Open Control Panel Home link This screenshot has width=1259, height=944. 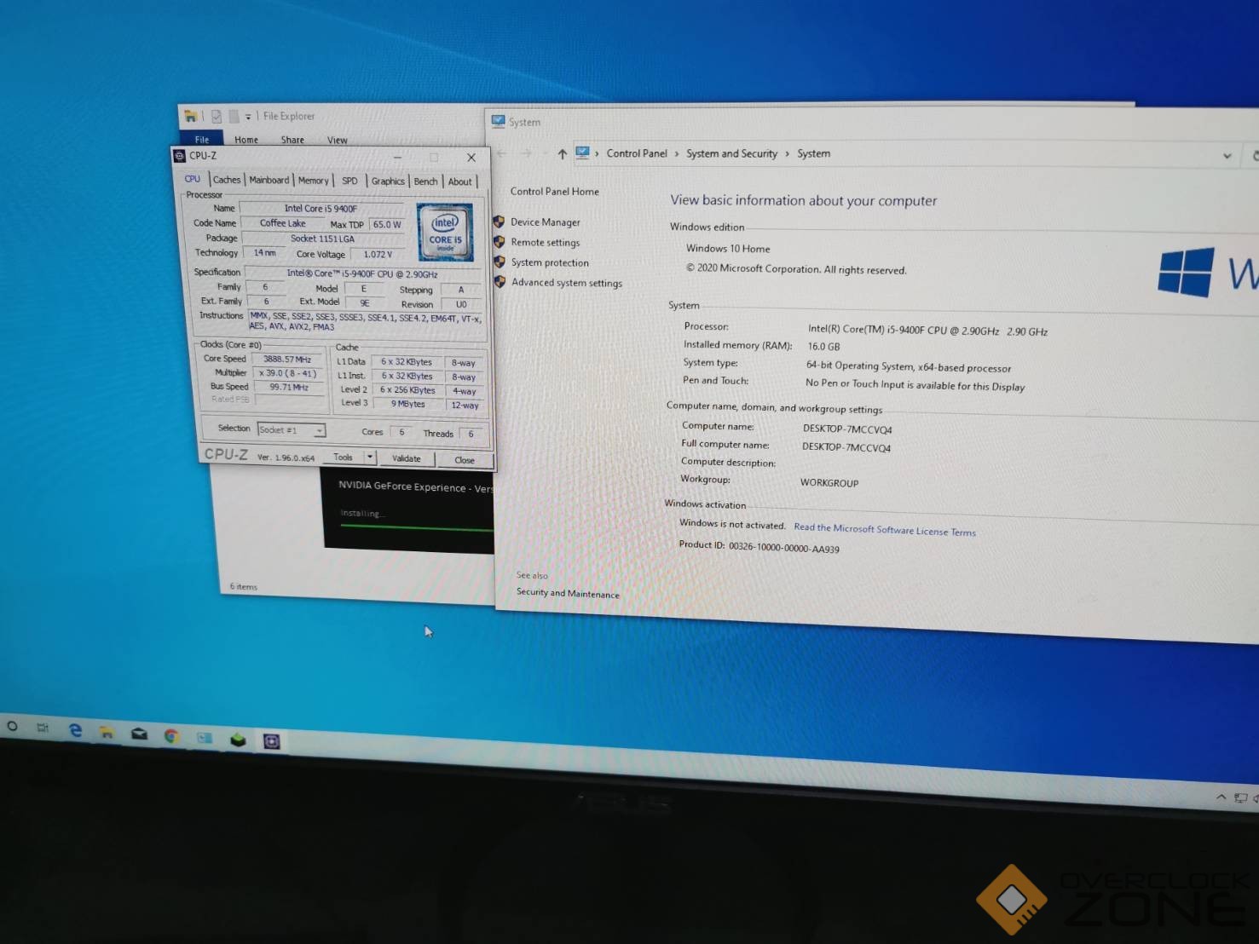[555, 192]
